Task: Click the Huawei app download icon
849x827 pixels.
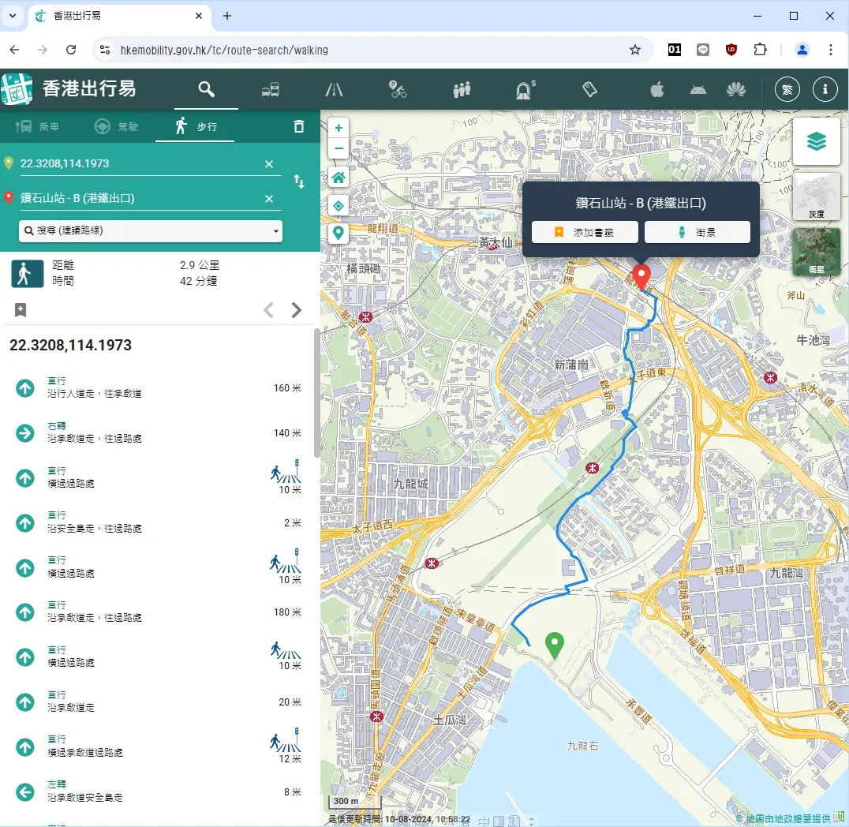Action: (x=736, y=89)
